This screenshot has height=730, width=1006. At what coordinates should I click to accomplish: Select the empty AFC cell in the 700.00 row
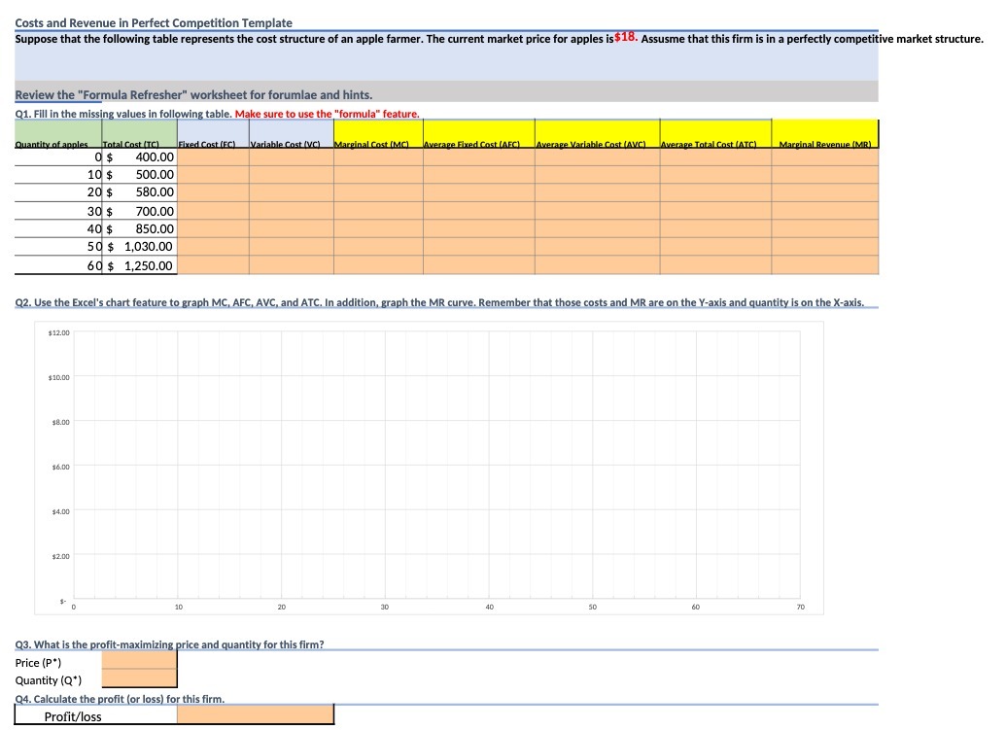pos(479,211)
